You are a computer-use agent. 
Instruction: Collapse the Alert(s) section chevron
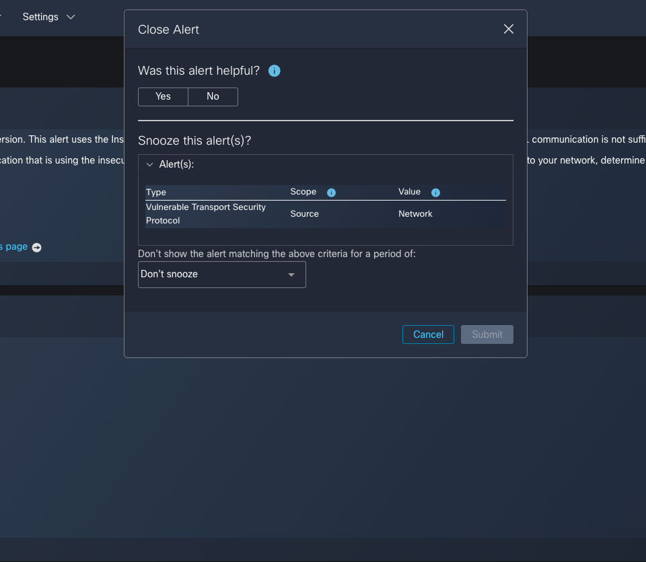tap(149, 164)
